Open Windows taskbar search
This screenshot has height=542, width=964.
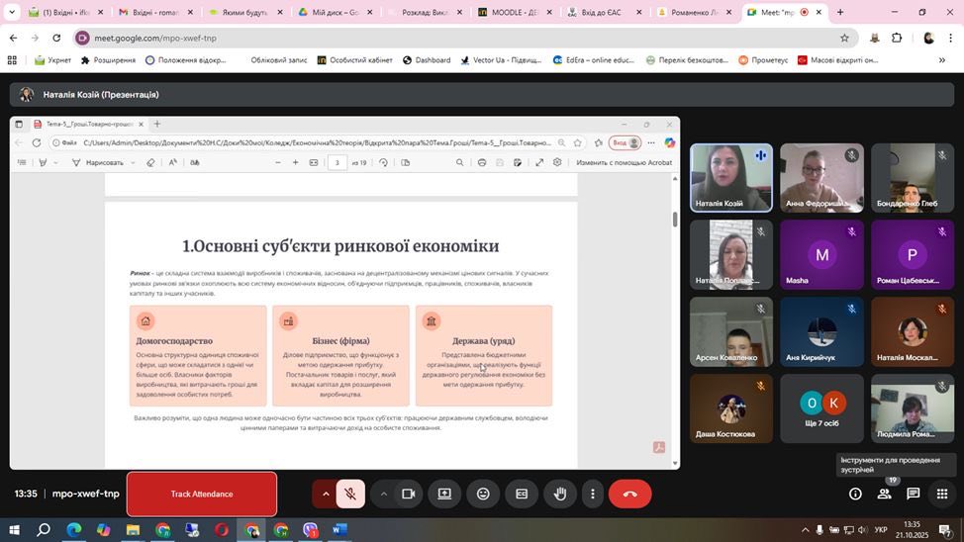43,530
